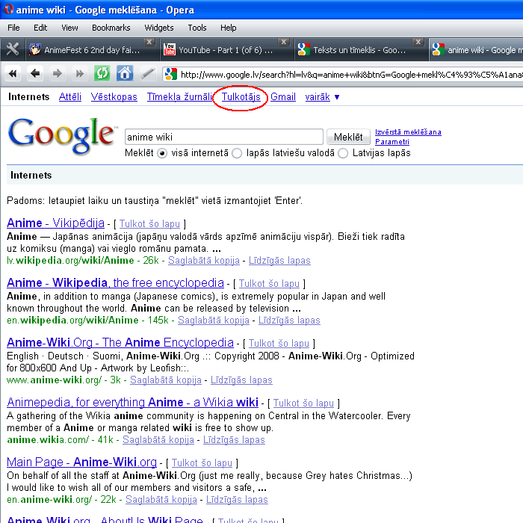
Task: Open the Home page icon
Action: point(125,73)
